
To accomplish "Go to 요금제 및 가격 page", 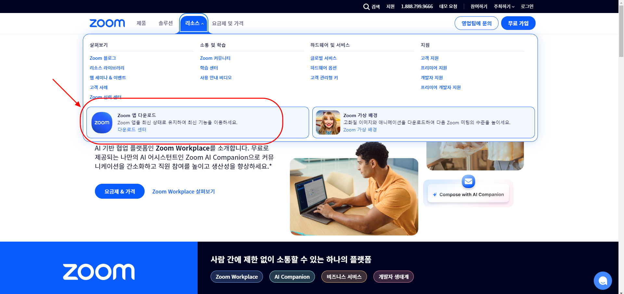I will pyautogui.click(x=227, y=23).
